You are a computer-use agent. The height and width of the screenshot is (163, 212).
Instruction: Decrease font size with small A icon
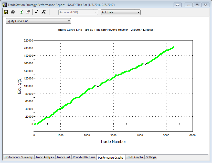click(x=36, y=12)
